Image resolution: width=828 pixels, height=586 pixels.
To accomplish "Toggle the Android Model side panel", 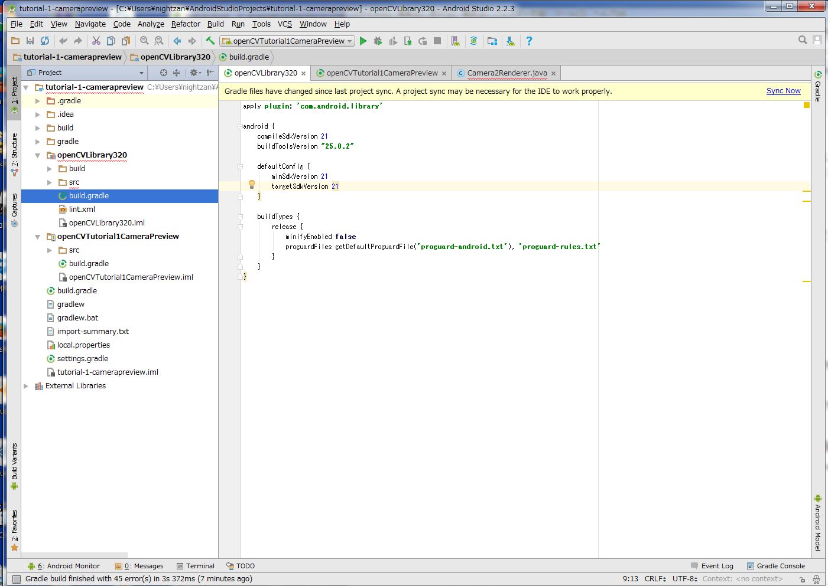I will coord(818,522).
